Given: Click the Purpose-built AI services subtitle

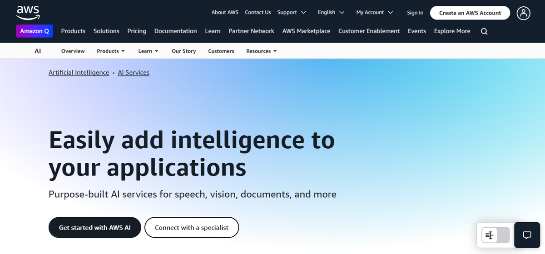Looking at the screenshot, I should pyautogui.click(x=193, y=195).
